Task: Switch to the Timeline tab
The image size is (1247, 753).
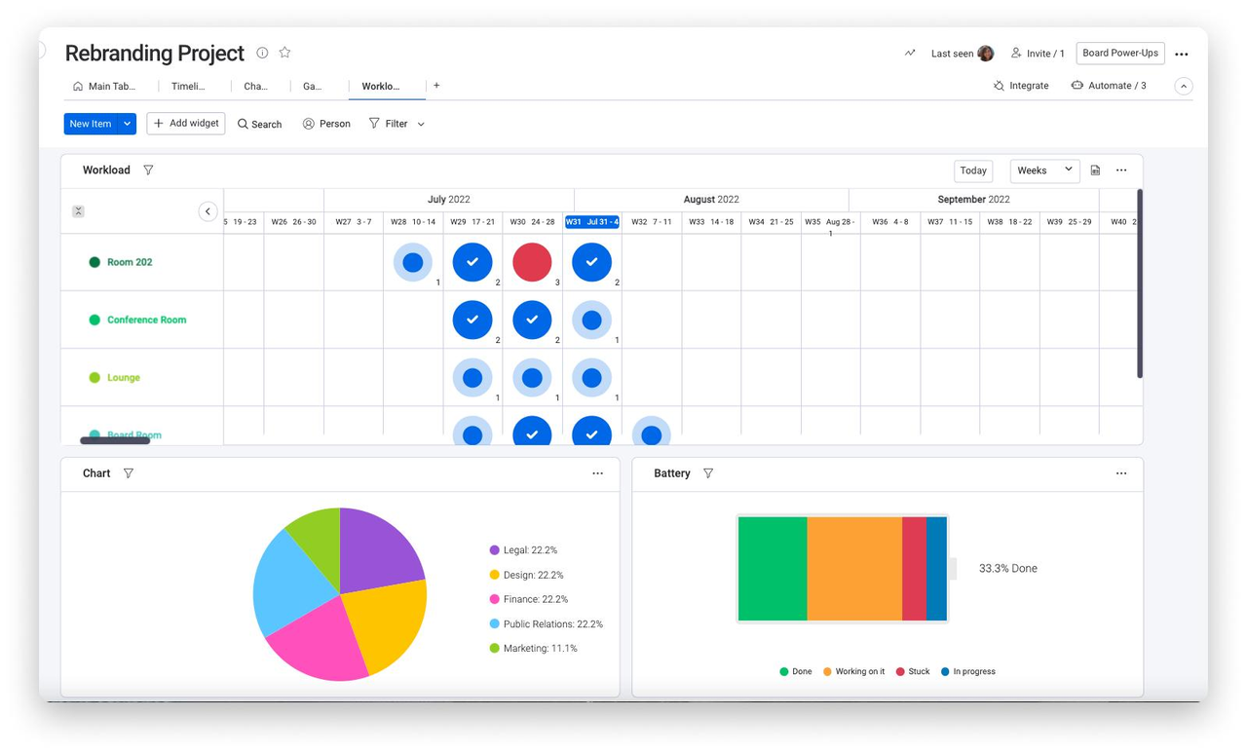Action: point(189,87)
